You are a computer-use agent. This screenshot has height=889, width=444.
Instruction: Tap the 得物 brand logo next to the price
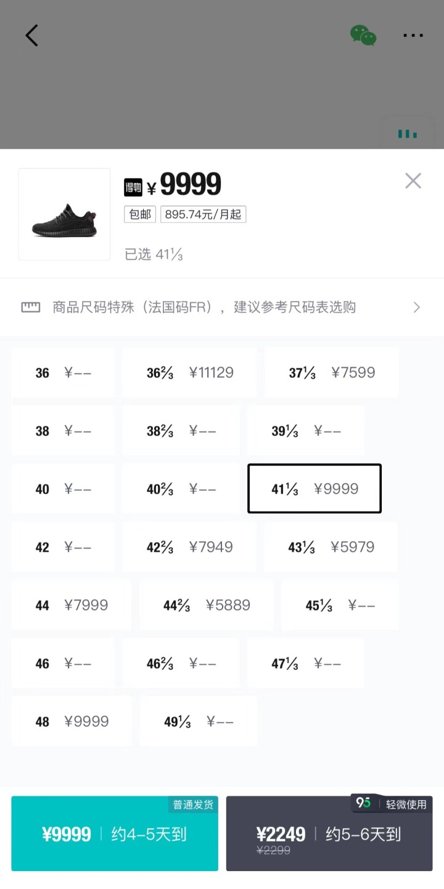(x=135, y=185)
